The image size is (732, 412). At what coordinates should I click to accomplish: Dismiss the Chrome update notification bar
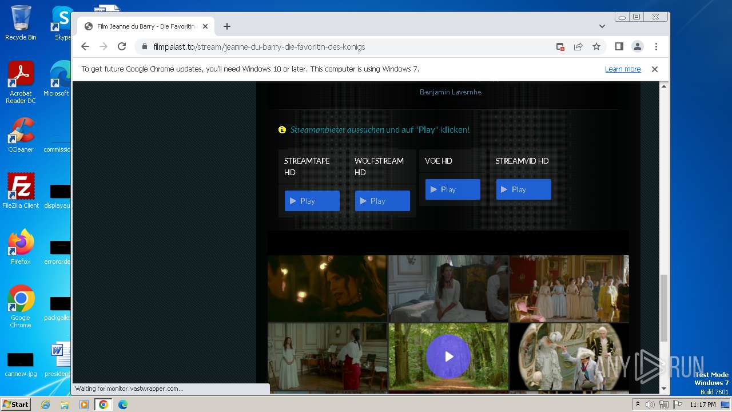(x=655, y=69)
